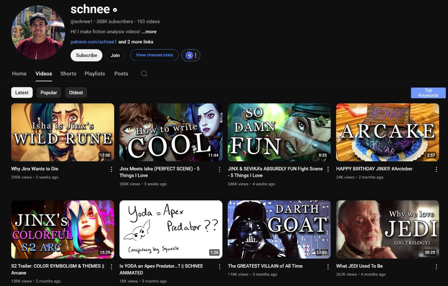Click '18K views • 3 months ago' text

[x=143, y=281]
